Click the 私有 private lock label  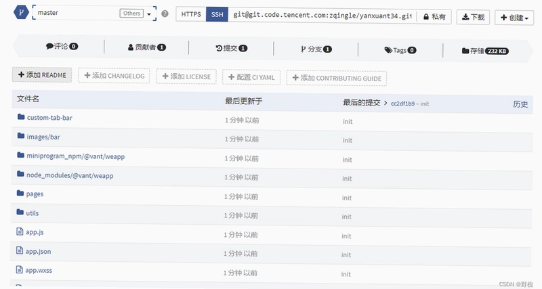[434, 16]
